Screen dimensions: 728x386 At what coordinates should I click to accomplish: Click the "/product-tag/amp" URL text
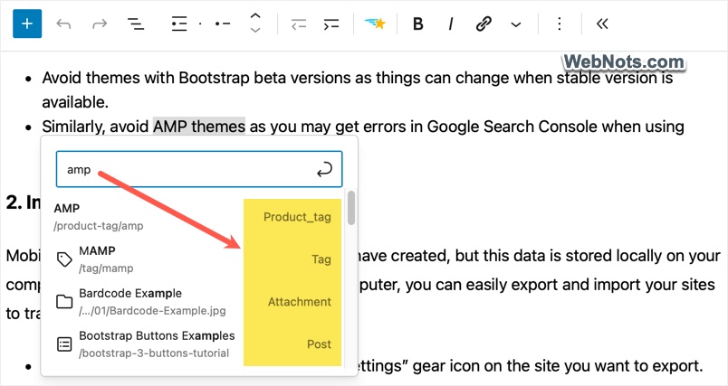(99, 226)
